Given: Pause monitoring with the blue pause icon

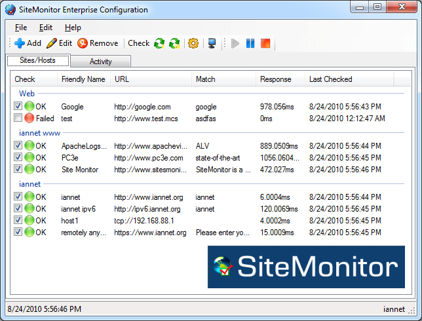Looking at the screenshot, I should [x=250, y=43].
